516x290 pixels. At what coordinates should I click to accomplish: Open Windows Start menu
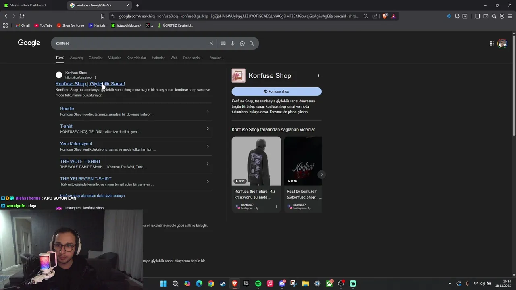coord(163,284)
